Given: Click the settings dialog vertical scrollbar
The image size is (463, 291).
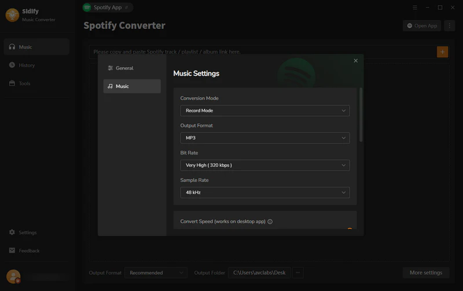Looking at the screenshot, I should [x=361, y=115].
